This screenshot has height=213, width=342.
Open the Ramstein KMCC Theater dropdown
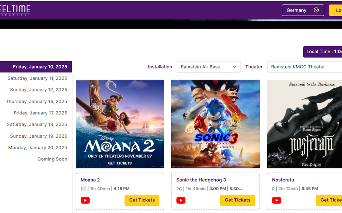pyautogui.click(x=304, y=67)
